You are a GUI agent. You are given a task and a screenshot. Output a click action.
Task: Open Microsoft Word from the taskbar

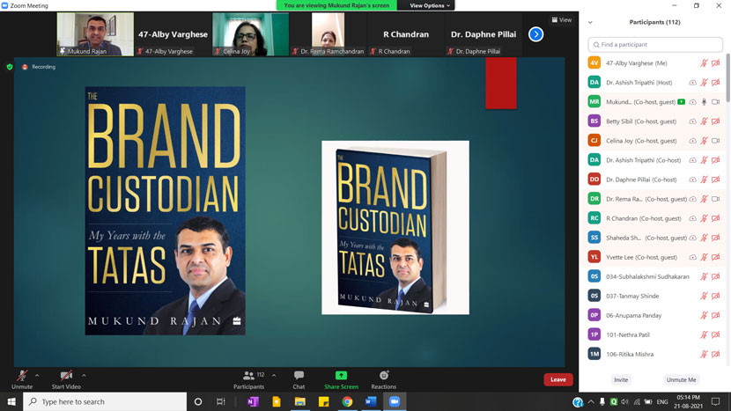[x=371, y=401]
